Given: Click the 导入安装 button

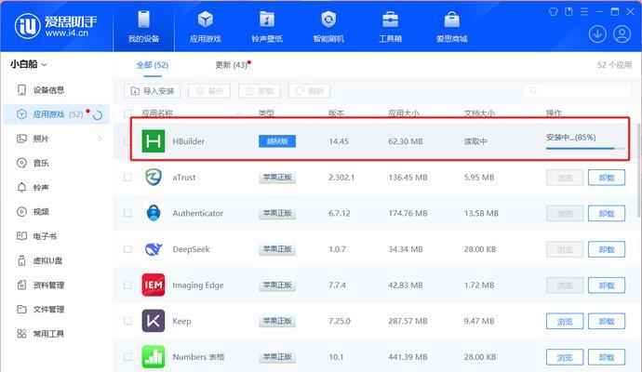Looking at the screenshot, I should tap(152, 91).
